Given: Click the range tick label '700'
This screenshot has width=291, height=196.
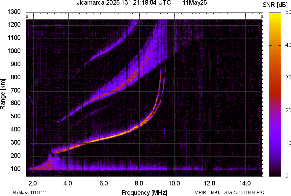Looking at the screenshot, I should (x=15, y=90).
